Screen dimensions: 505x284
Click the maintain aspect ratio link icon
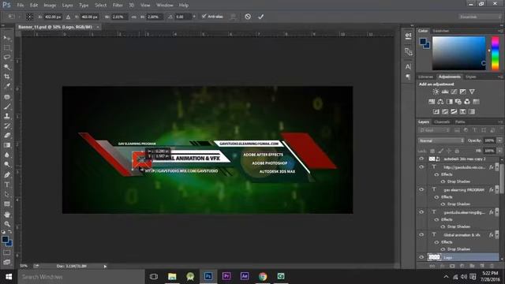coord(134,17)
